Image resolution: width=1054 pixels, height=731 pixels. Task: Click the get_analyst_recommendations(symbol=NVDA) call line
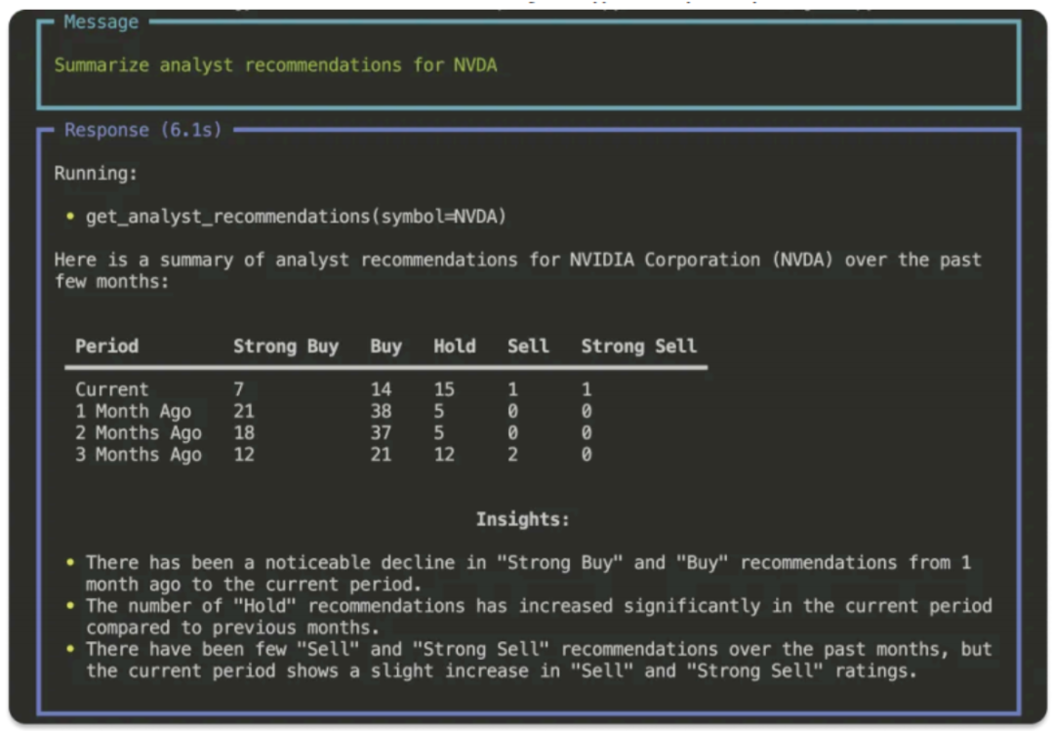click(296, 217)
